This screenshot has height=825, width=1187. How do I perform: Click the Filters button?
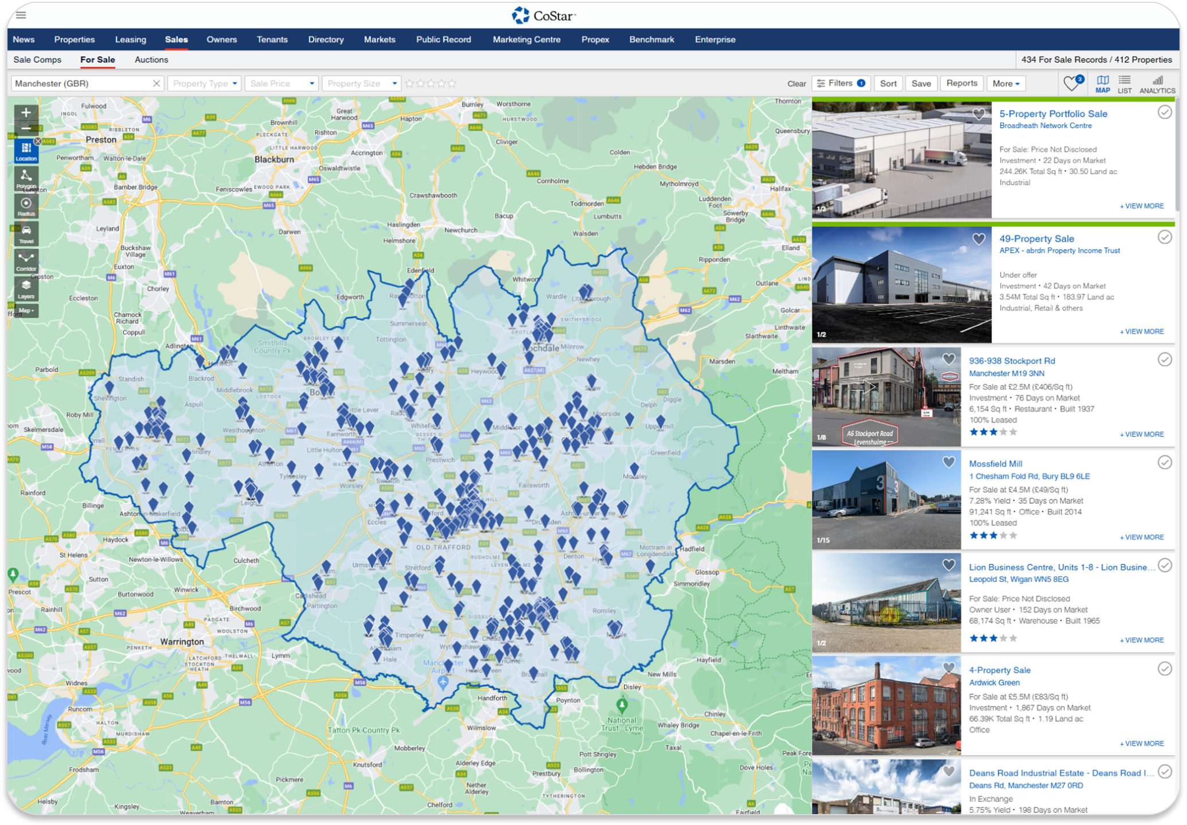pyautogui.click(x=841, y=84)
